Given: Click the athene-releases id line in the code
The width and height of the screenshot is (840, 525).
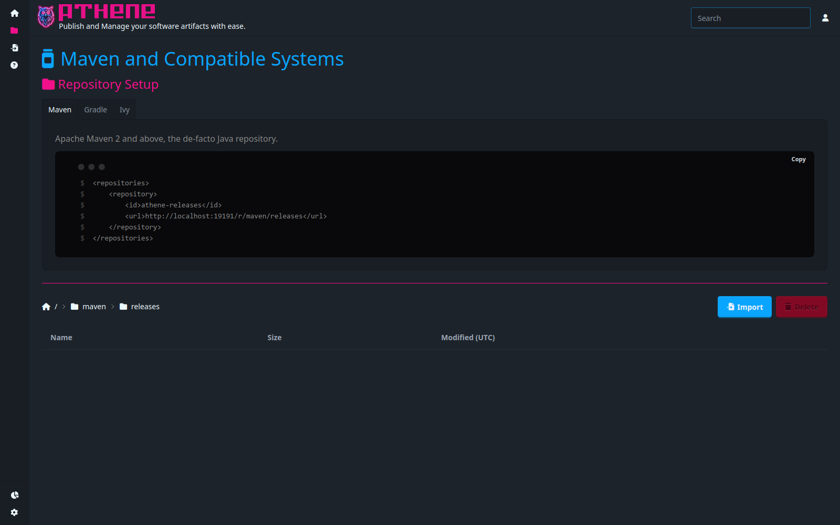Looking at the screenshot, I should pos(173,205).
